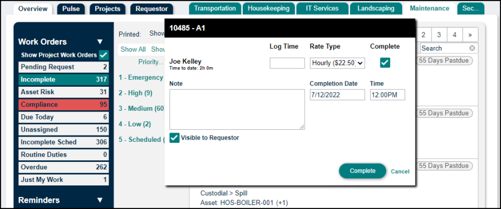The width and height of the screenshot is (501, 209).
Task: Collapse the Work Orders section arrow
Action: 100,42
